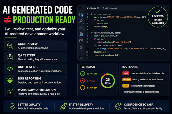Click 'Missing validation for email format' report
Image resolution: width=172 pixels, height=114 pixels.
(147, 80)
